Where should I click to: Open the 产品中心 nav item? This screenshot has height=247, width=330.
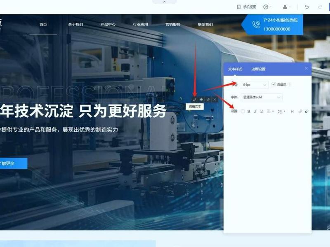108,24
